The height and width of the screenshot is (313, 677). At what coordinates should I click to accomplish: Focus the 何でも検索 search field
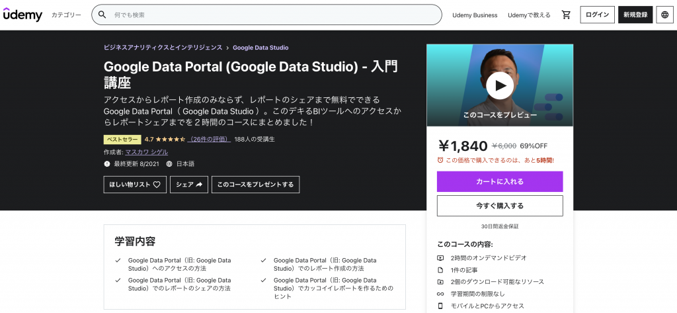point(266,15)
